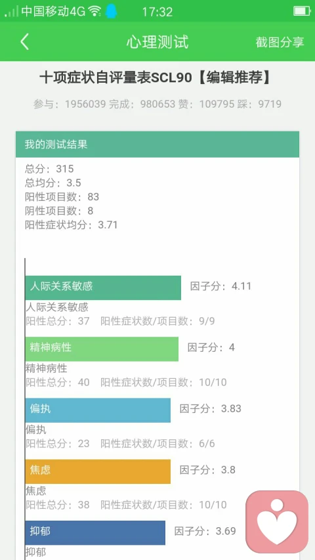315x560 pixels.
Task: Open the floating pink heart icon
Action: click(x=277, y=522)
